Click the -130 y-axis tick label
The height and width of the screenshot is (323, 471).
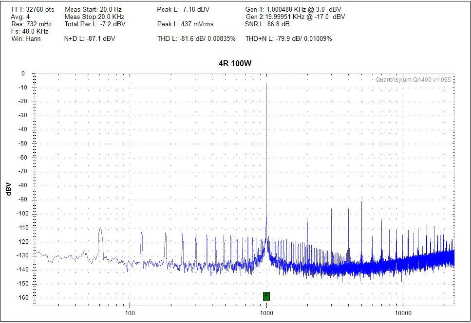click(21, 256)
